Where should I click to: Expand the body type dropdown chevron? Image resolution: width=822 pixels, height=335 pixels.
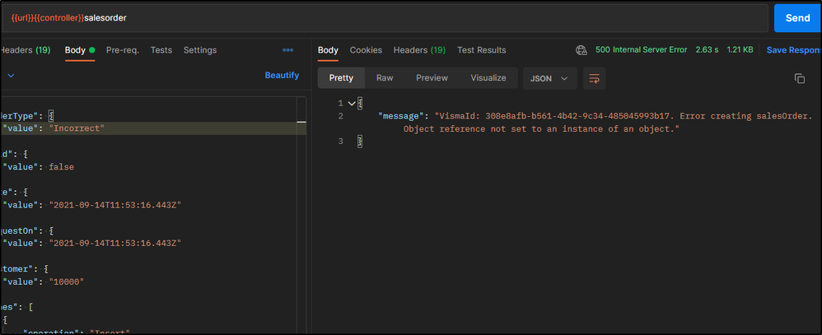[x=11, y=76]
